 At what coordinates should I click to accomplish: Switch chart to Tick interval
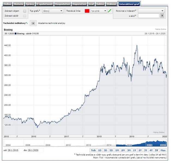(x=93, y=150)
